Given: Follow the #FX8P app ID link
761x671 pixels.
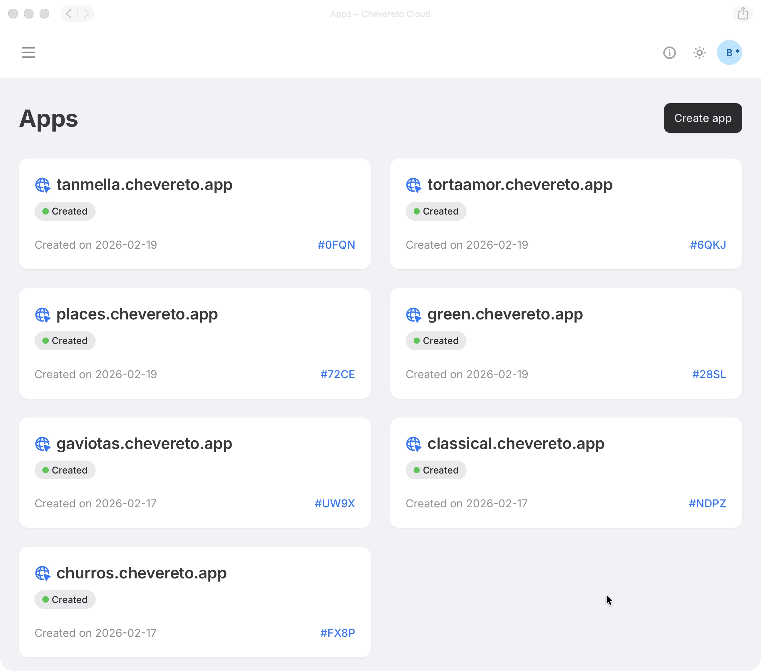Looking at the screenshot, I should coord(337,633).
